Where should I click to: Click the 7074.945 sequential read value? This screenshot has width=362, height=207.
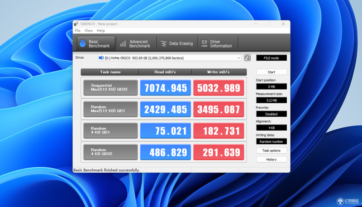click(x=166, y=88)
